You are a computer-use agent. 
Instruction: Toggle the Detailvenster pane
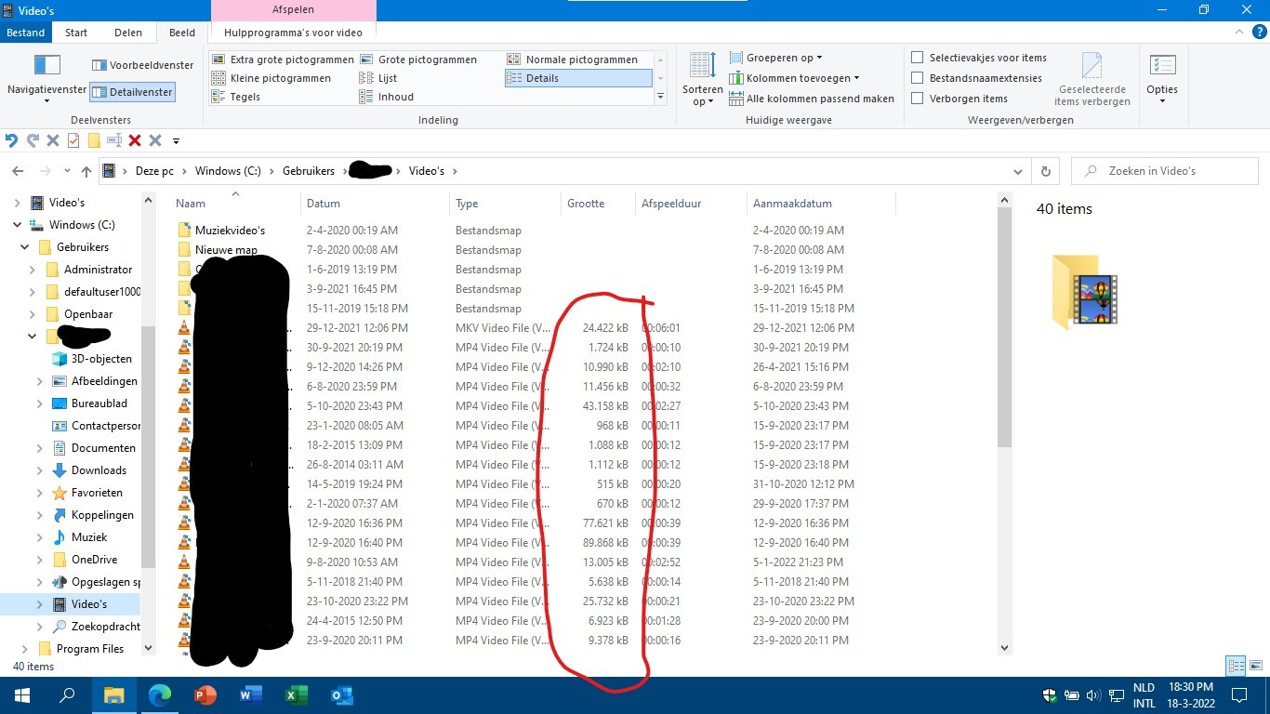point(132,93)
